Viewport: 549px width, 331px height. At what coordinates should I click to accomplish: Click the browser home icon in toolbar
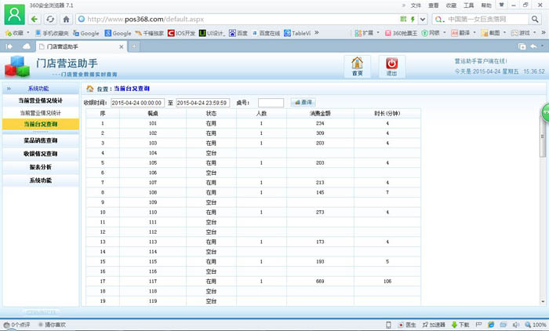[x=67, y=19]
